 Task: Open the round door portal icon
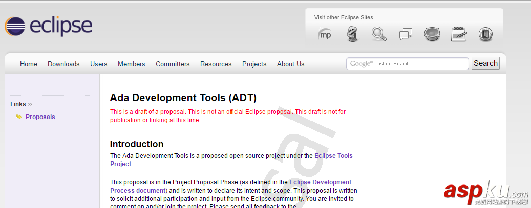485,34
